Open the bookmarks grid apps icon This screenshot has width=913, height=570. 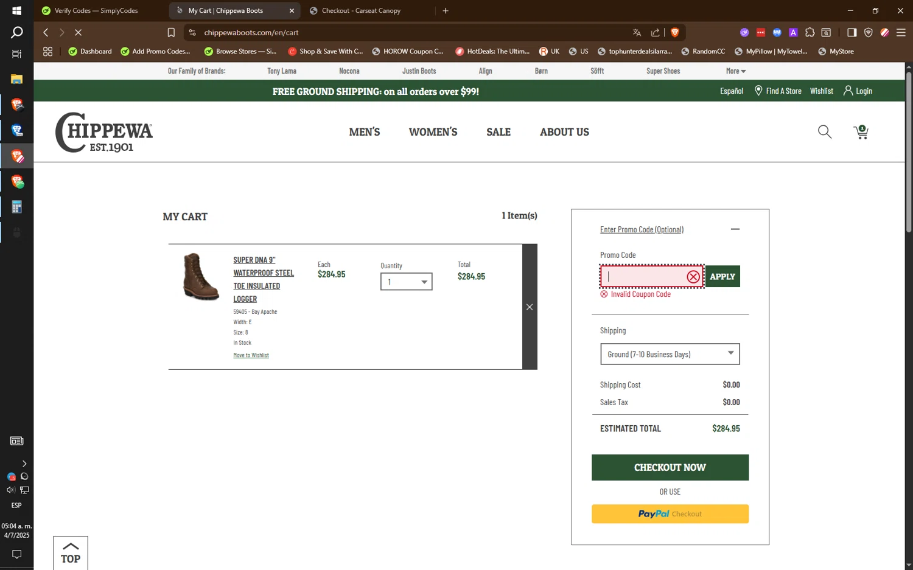coord(47,52)
